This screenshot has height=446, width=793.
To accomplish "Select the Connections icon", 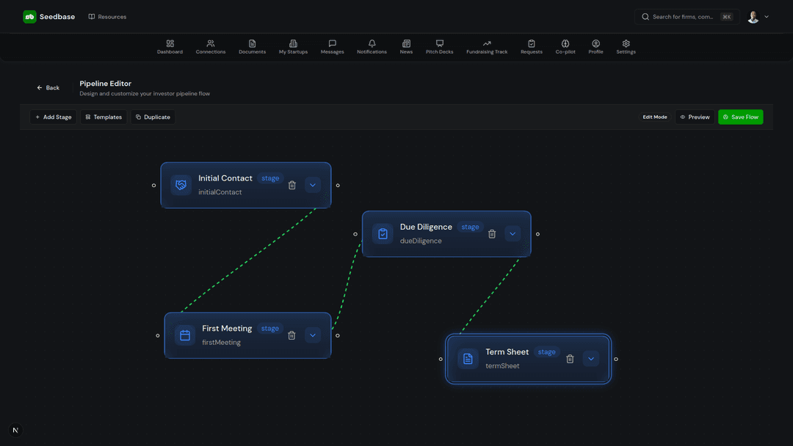I will tap(211, 46).
